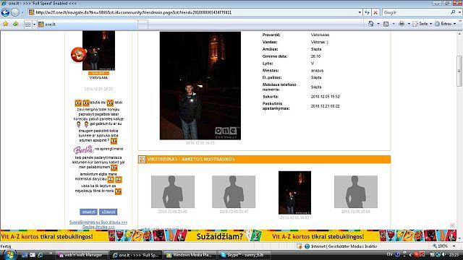Launch Internet Explorer from quick launch
The width and height of the screenshot is (463, 260).
pos(41,255)
